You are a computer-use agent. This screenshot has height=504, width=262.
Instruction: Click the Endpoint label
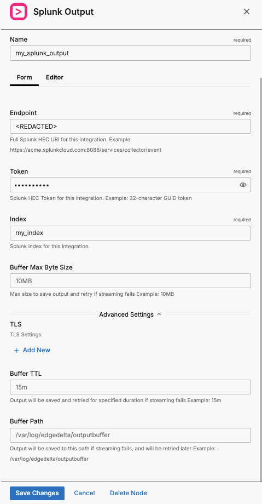(23, 113)
